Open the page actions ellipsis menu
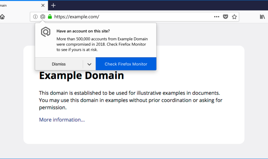The image size is (268, 159). point(217,17)
